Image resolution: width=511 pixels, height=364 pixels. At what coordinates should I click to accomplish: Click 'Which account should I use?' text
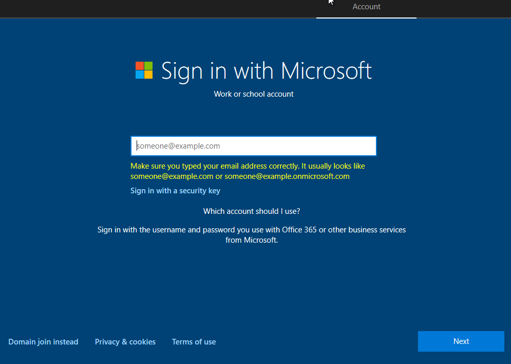(x=252, y=211)
